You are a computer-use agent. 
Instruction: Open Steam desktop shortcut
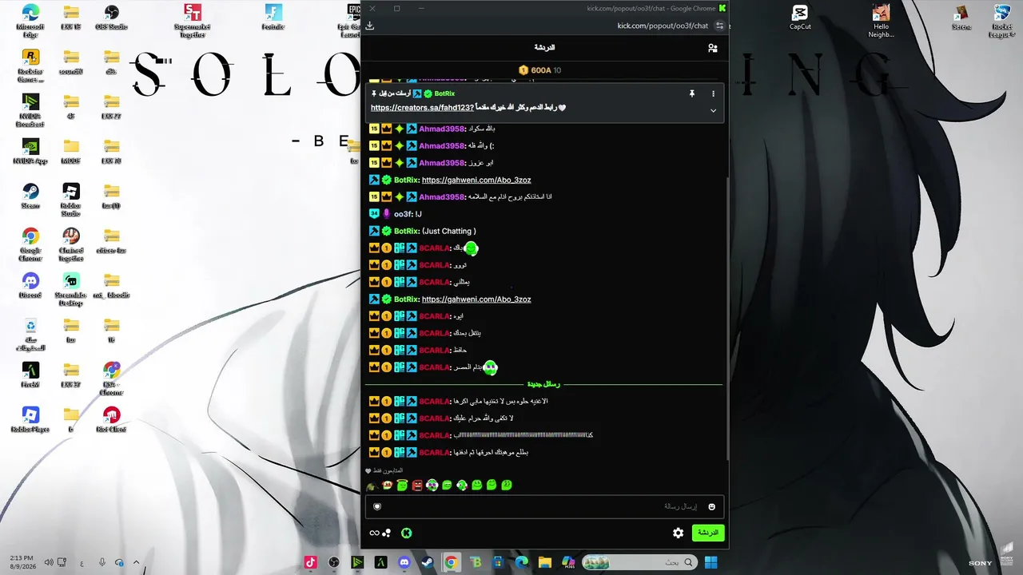[x=30, y=196]
